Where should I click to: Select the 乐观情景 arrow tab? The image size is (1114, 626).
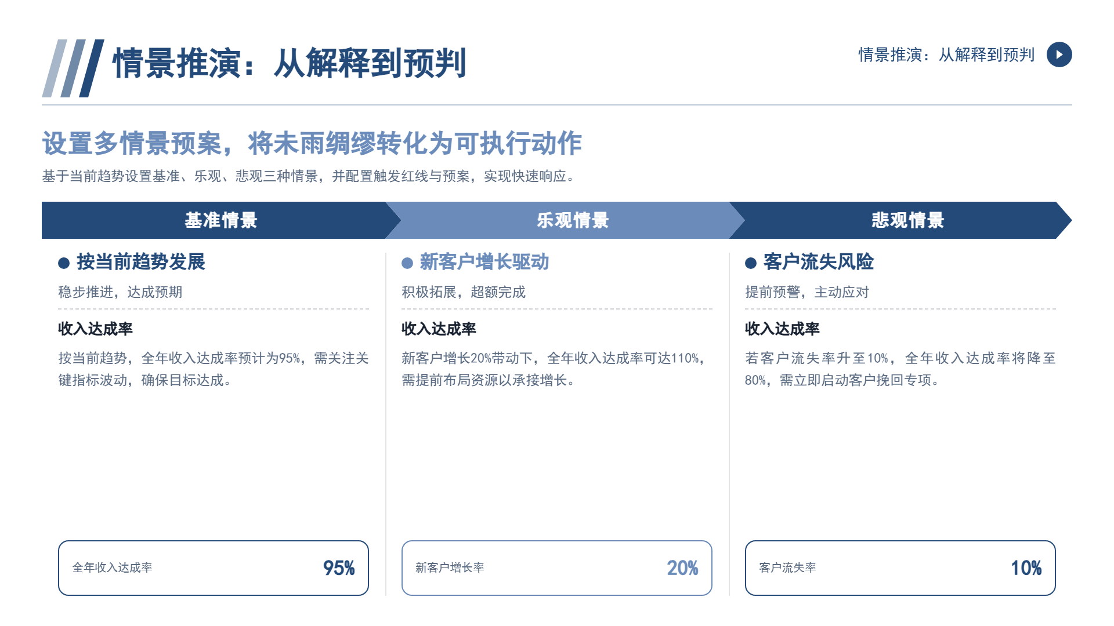pyautogui.click(x=565, y=220)
